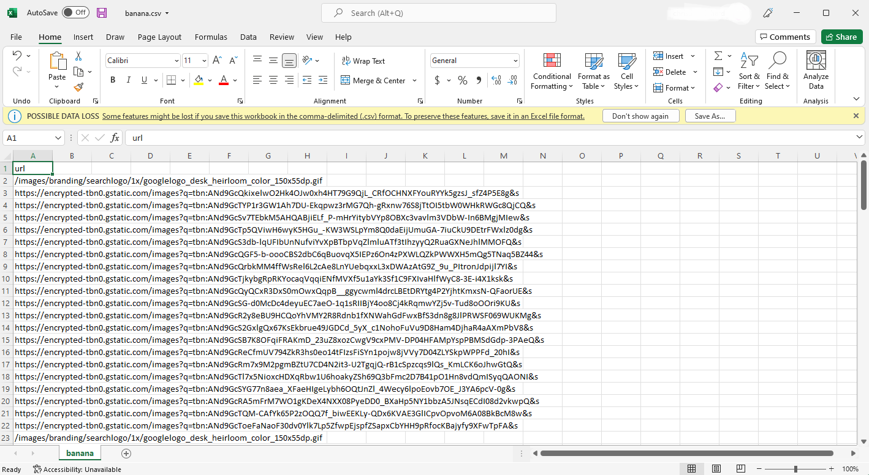Open the General number format dropdown
The height and width of the screenshot is (475, 869).
(x=515, y=61)
